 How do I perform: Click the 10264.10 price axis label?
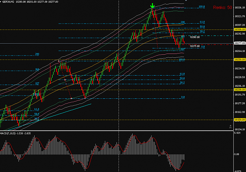(x=240, y=51)
